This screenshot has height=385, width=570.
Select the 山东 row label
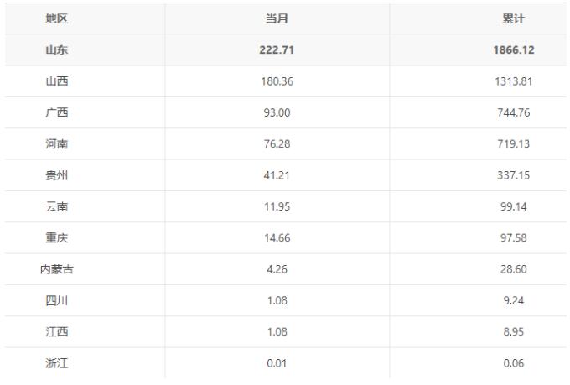click(57, 49)
